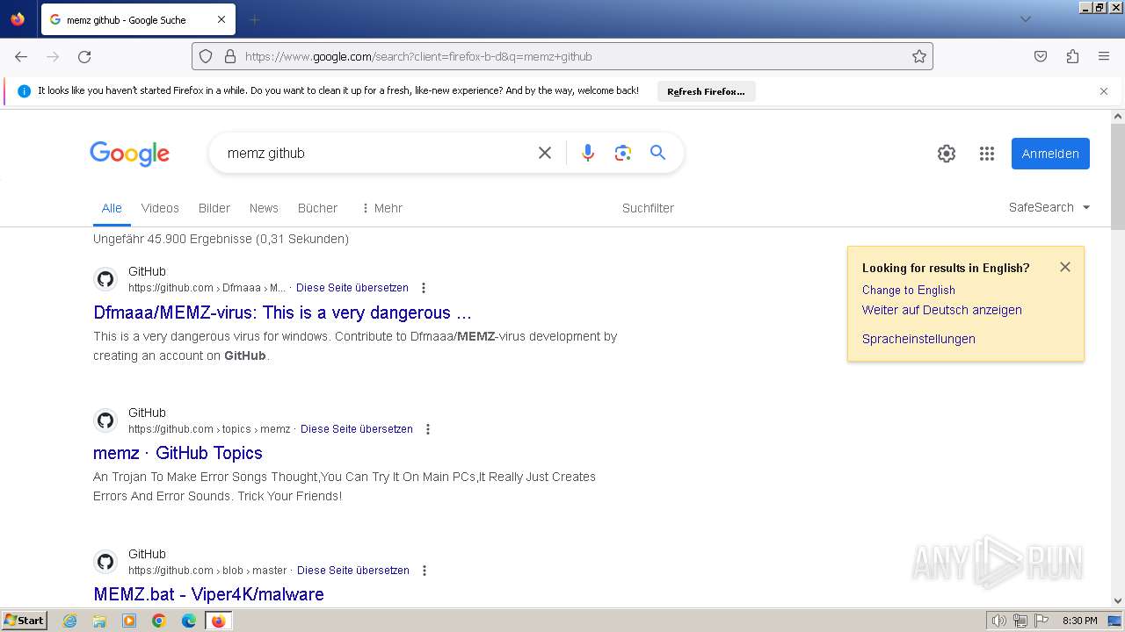Close the English results popup
Image resolution: width=1125 pixels, height=632 pixels.
coord(1065,267)
